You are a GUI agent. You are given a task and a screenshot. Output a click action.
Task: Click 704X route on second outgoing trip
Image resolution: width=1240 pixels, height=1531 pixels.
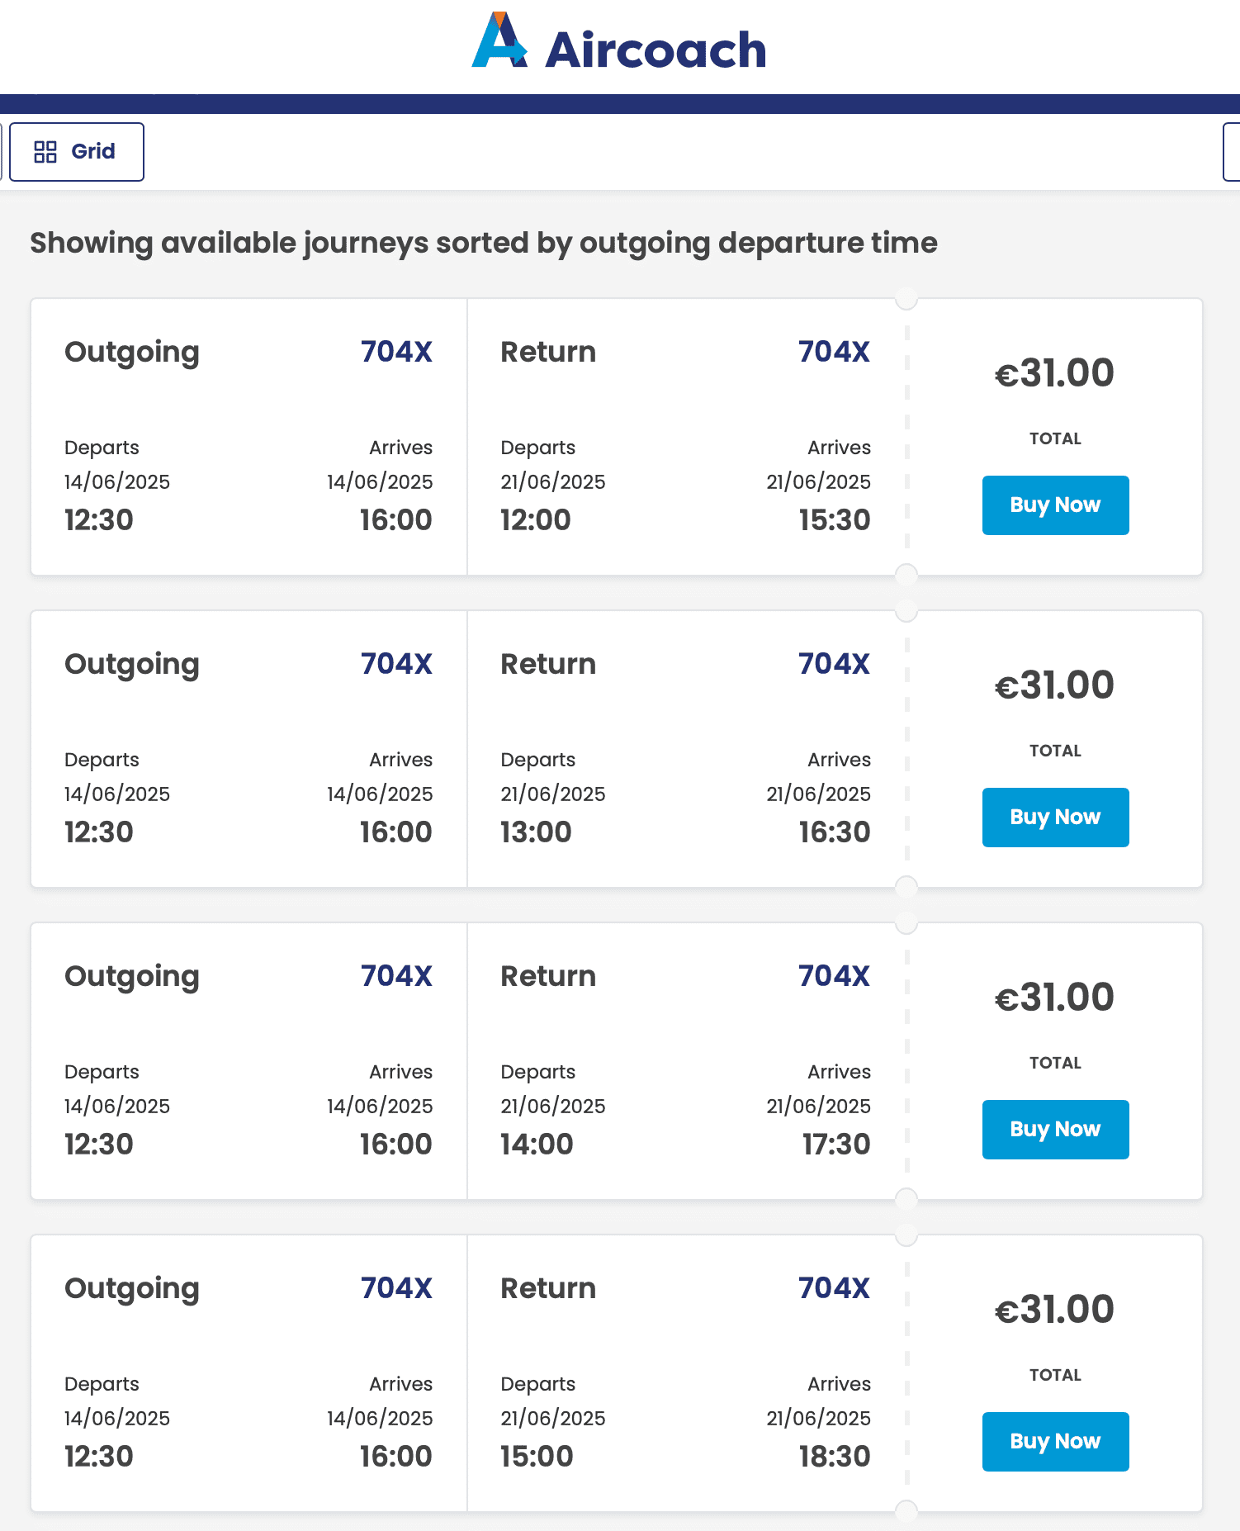[x=396, y=664]
